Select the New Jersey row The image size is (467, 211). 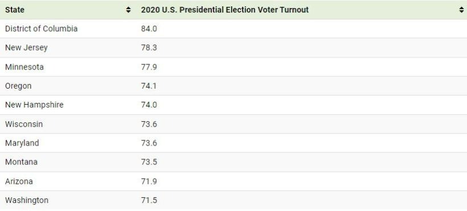pos(233,48)
